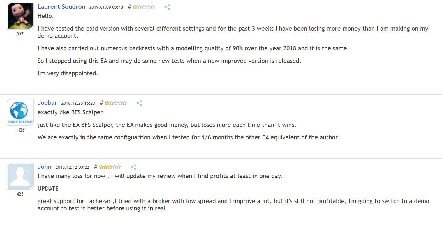Click share icon on John's review
The width and height of the screenshot is (442, 229).
pyautogui.click(x=133, y=167)
